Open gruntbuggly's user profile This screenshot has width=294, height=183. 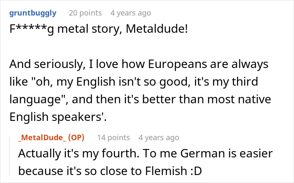click(x=32, y=13)
